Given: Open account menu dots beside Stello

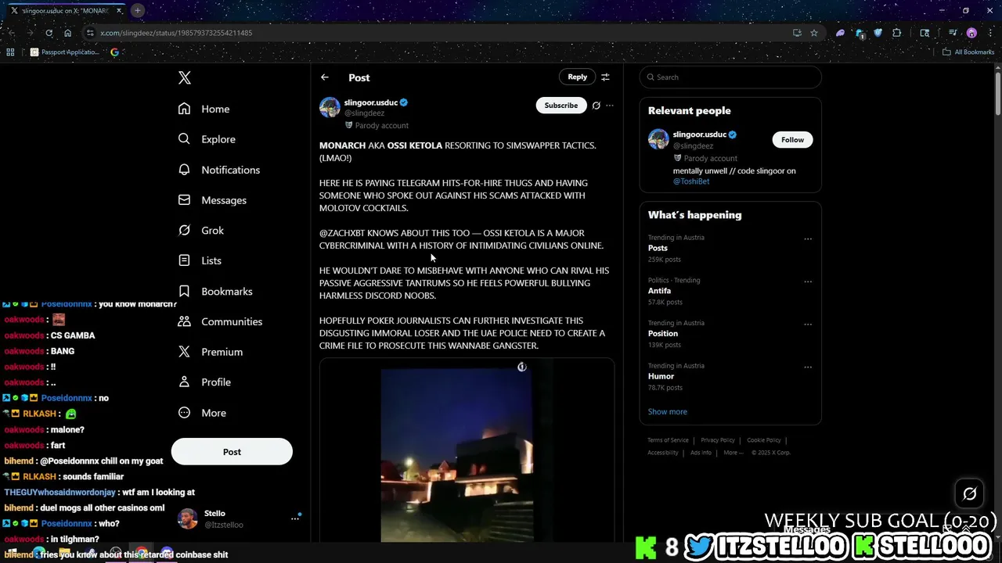Looking at the screenshot, I should pyautogui.click(x=295, y=518).
